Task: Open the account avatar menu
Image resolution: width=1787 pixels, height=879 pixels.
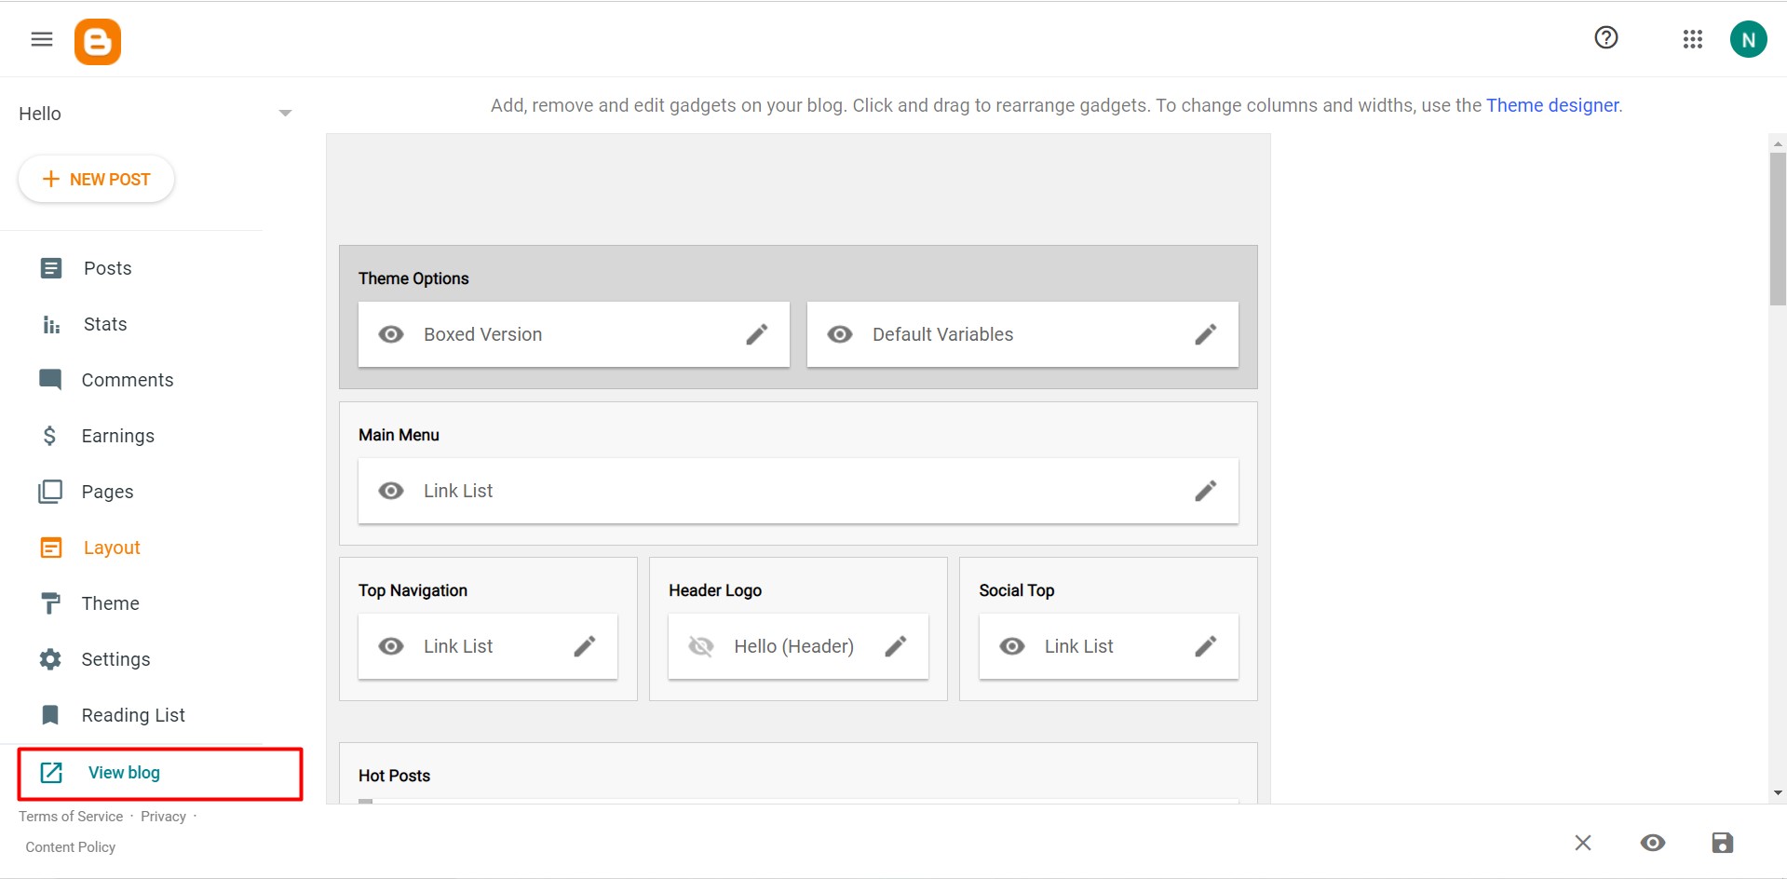Action: 1748,40
